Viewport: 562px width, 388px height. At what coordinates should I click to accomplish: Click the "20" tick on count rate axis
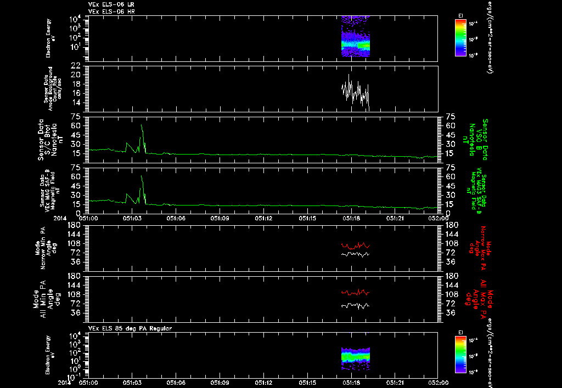tap(75, 75)
